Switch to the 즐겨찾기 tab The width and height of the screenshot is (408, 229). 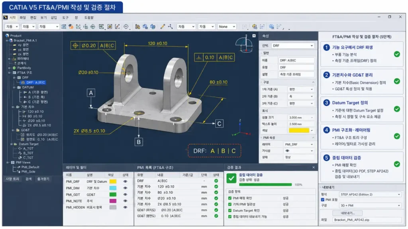tap(43, 179)
